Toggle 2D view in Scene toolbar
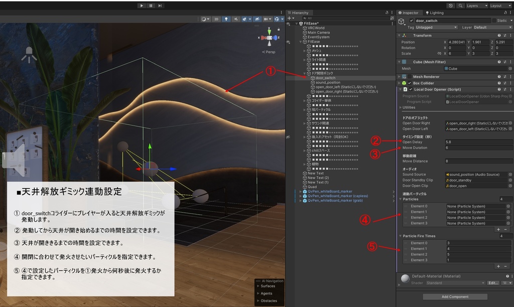514x307 pixels. pos(216,19)
